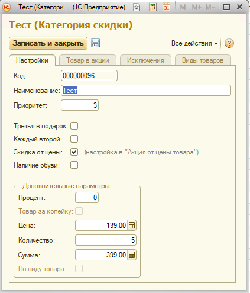Switch to the Настройки tab
This screenshot has height=293, width=250.
(x=32, y=60)
